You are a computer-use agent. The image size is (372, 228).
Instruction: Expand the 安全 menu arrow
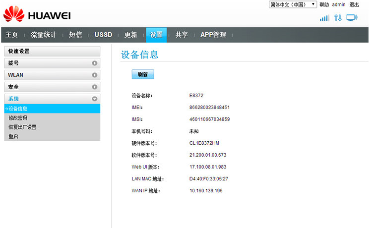(x=95, y=87)
